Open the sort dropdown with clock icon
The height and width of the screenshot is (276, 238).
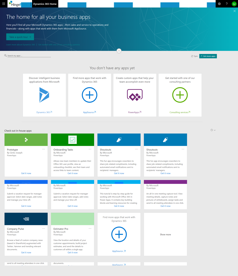click(x=213, y=130)
